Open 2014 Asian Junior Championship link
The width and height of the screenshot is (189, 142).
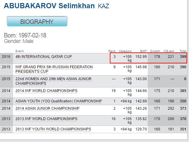pyautogui.click(x=47, y=108)
